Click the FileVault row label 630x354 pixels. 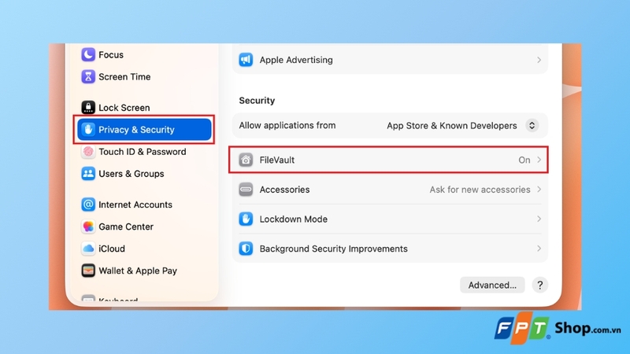[277, 160]
